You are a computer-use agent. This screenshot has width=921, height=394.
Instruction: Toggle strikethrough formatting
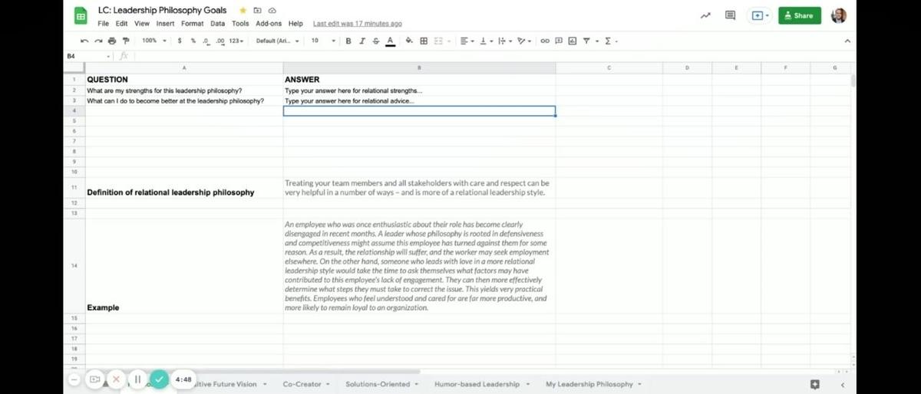(x=375, y=41)
